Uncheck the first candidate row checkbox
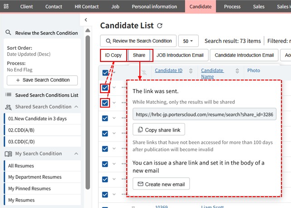The height and width of the screenshot is (208, 291). [x=105, y=88]
